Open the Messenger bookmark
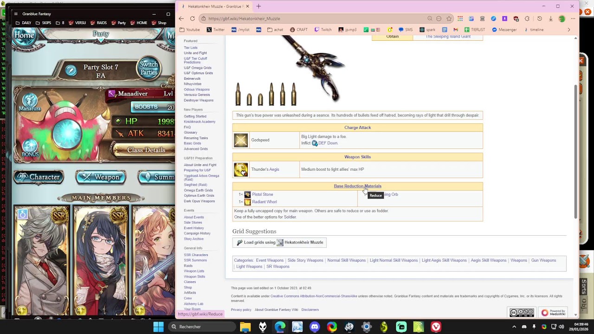 click(504, 30)
